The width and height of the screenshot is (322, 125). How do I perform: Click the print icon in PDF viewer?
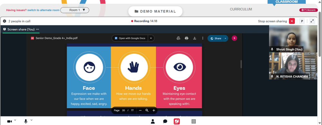pos(186,38)
